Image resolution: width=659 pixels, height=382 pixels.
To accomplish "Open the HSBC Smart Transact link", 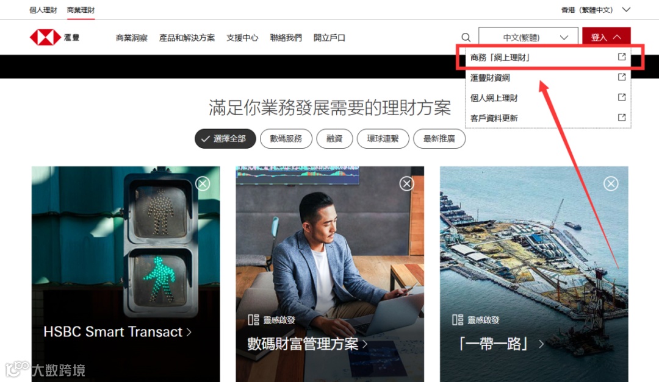I will pyautogui.click(x=118, y=332).
